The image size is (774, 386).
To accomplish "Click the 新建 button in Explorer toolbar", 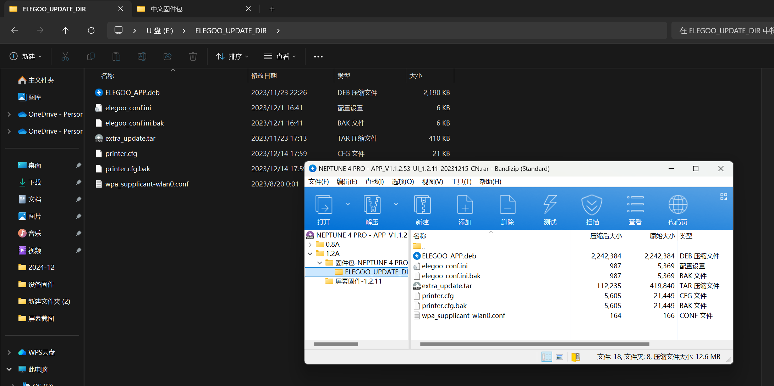I will (x=26, y=56).
